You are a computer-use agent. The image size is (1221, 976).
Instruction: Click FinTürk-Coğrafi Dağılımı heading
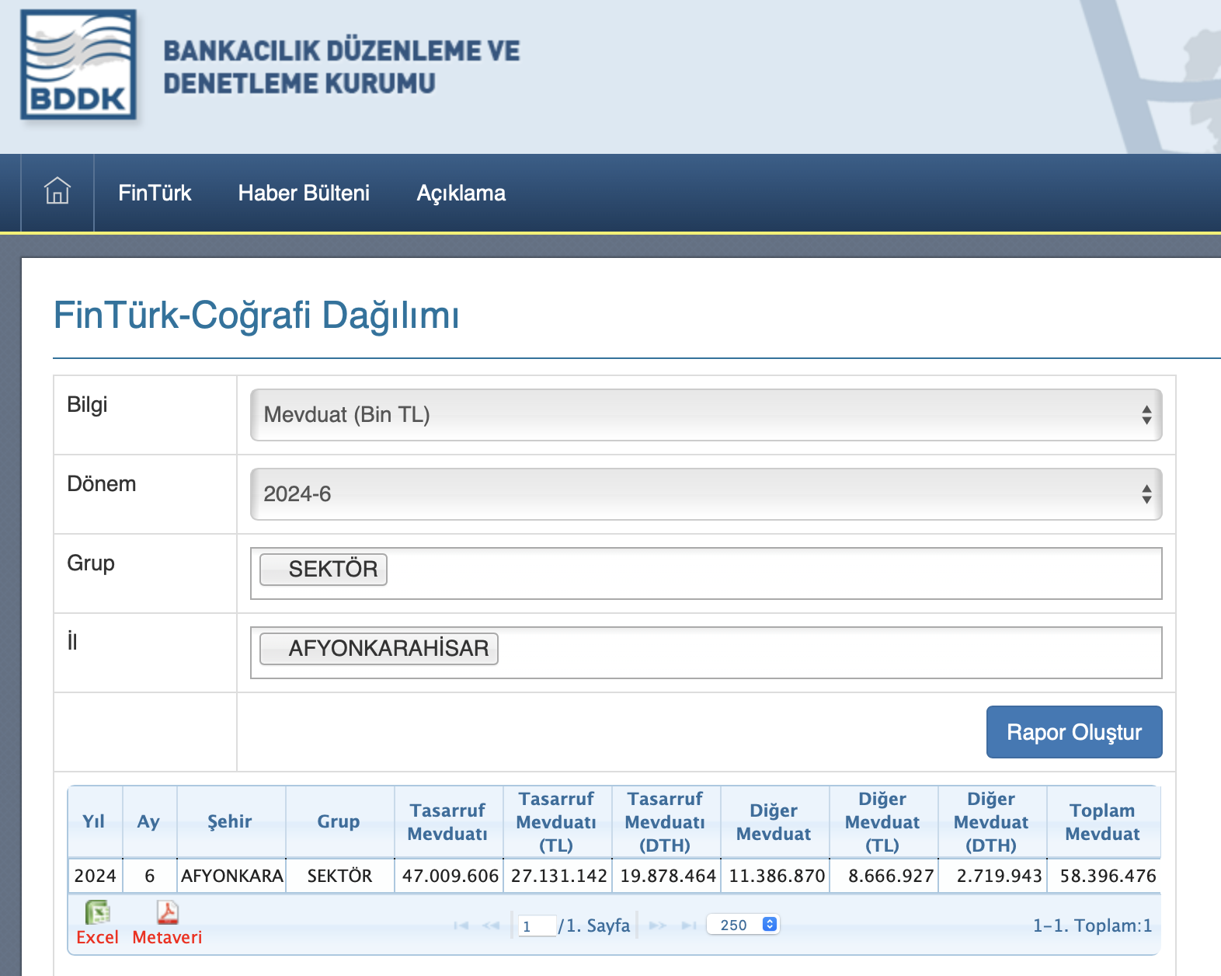256,315
